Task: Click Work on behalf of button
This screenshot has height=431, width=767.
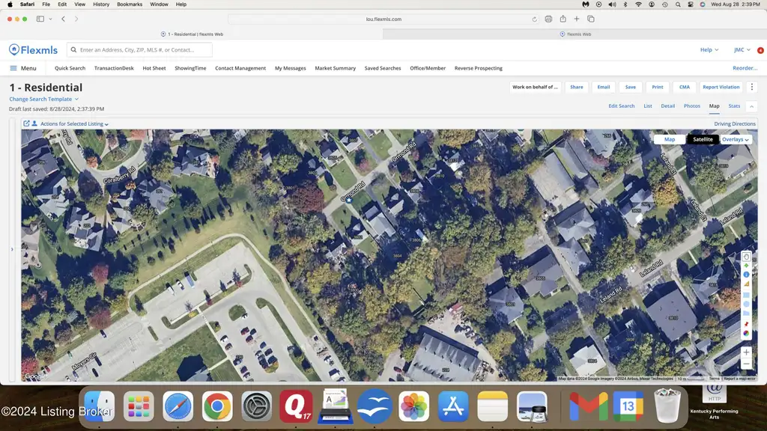Action: tap(535, 87)
